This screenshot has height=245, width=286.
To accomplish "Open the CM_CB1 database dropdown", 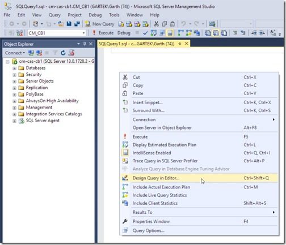I will tap(57, 33).
